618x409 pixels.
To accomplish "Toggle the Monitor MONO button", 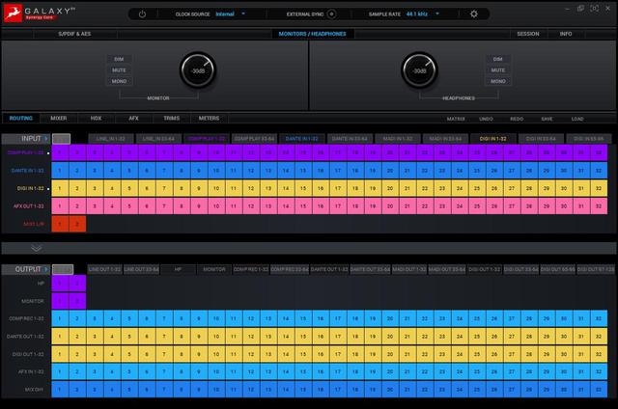I will click(x=119, y=81).
